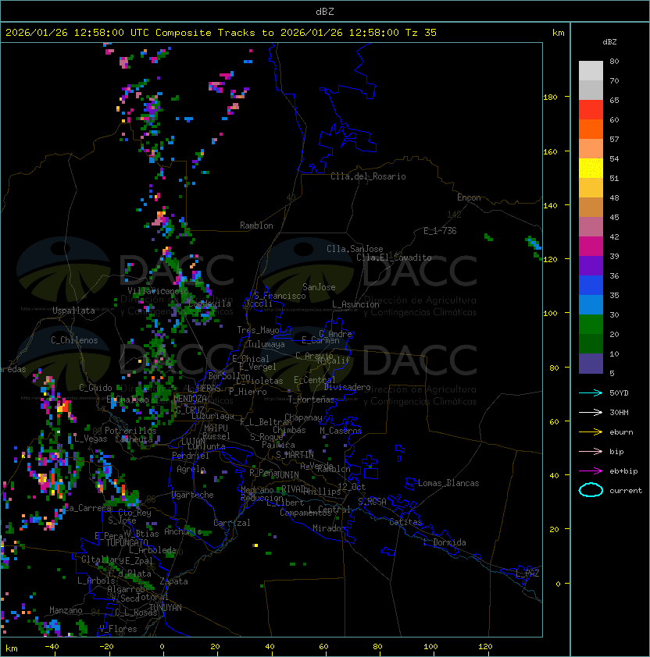The width and height of the screenshot is (650, 657).
Task: Click the '-40' km horizontal axis tick
Action: coord(52,647)
